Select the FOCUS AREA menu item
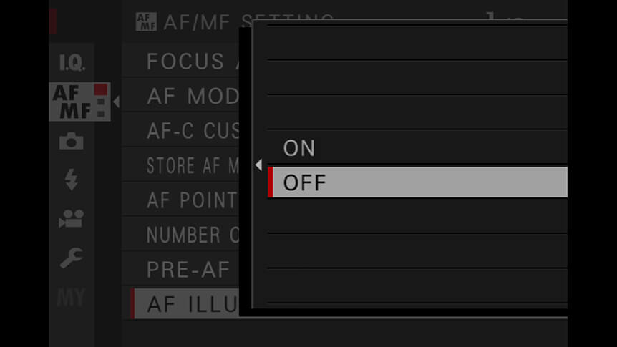This screenshot has width=617, height=347. tap(180, 62)
